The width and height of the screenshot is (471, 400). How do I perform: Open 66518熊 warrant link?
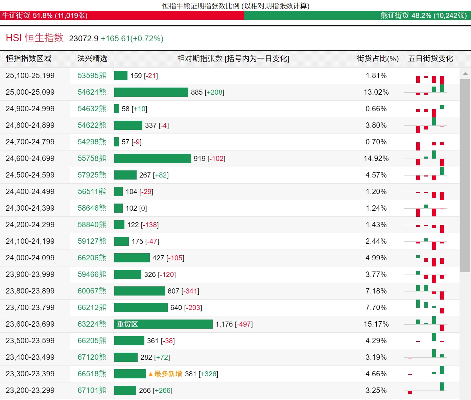pyautogui.click(x=92, y=374)
